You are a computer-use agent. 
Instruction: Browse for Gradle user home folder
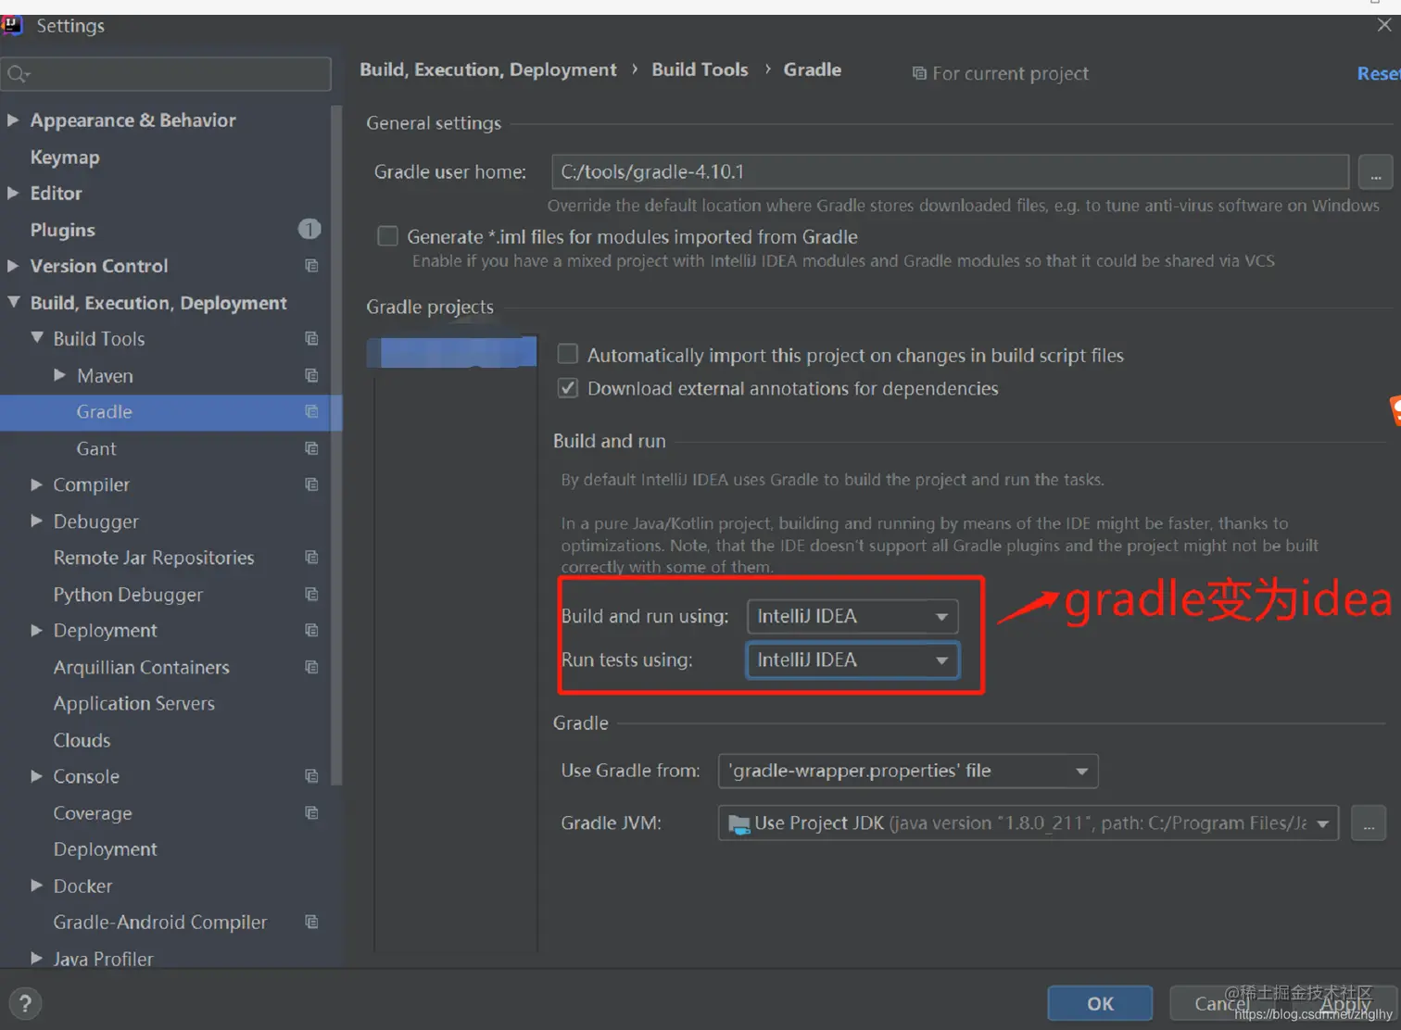(x=1376, y=172)
